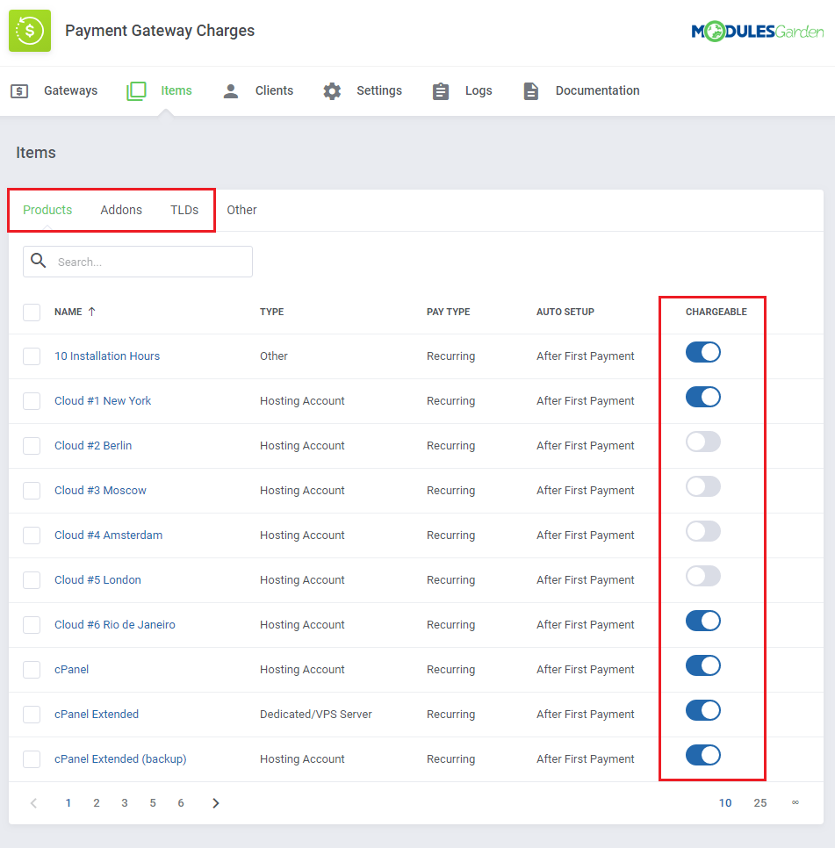835x848 pixels.
Task: Tick checkbox for Cloud #2 Berlin
Action: click(32, 446)
